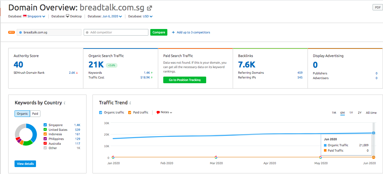Click SEMrush Domain Rank 2.6K value
Viewport: 383px width, 174px height.
click(x=72, y=73)
